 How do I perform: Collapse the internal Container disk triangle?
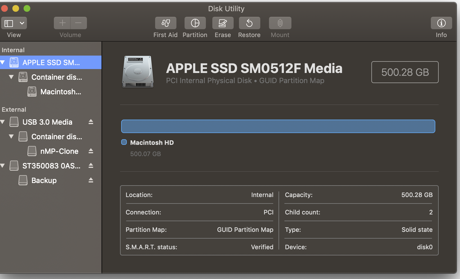coord(11,77)
